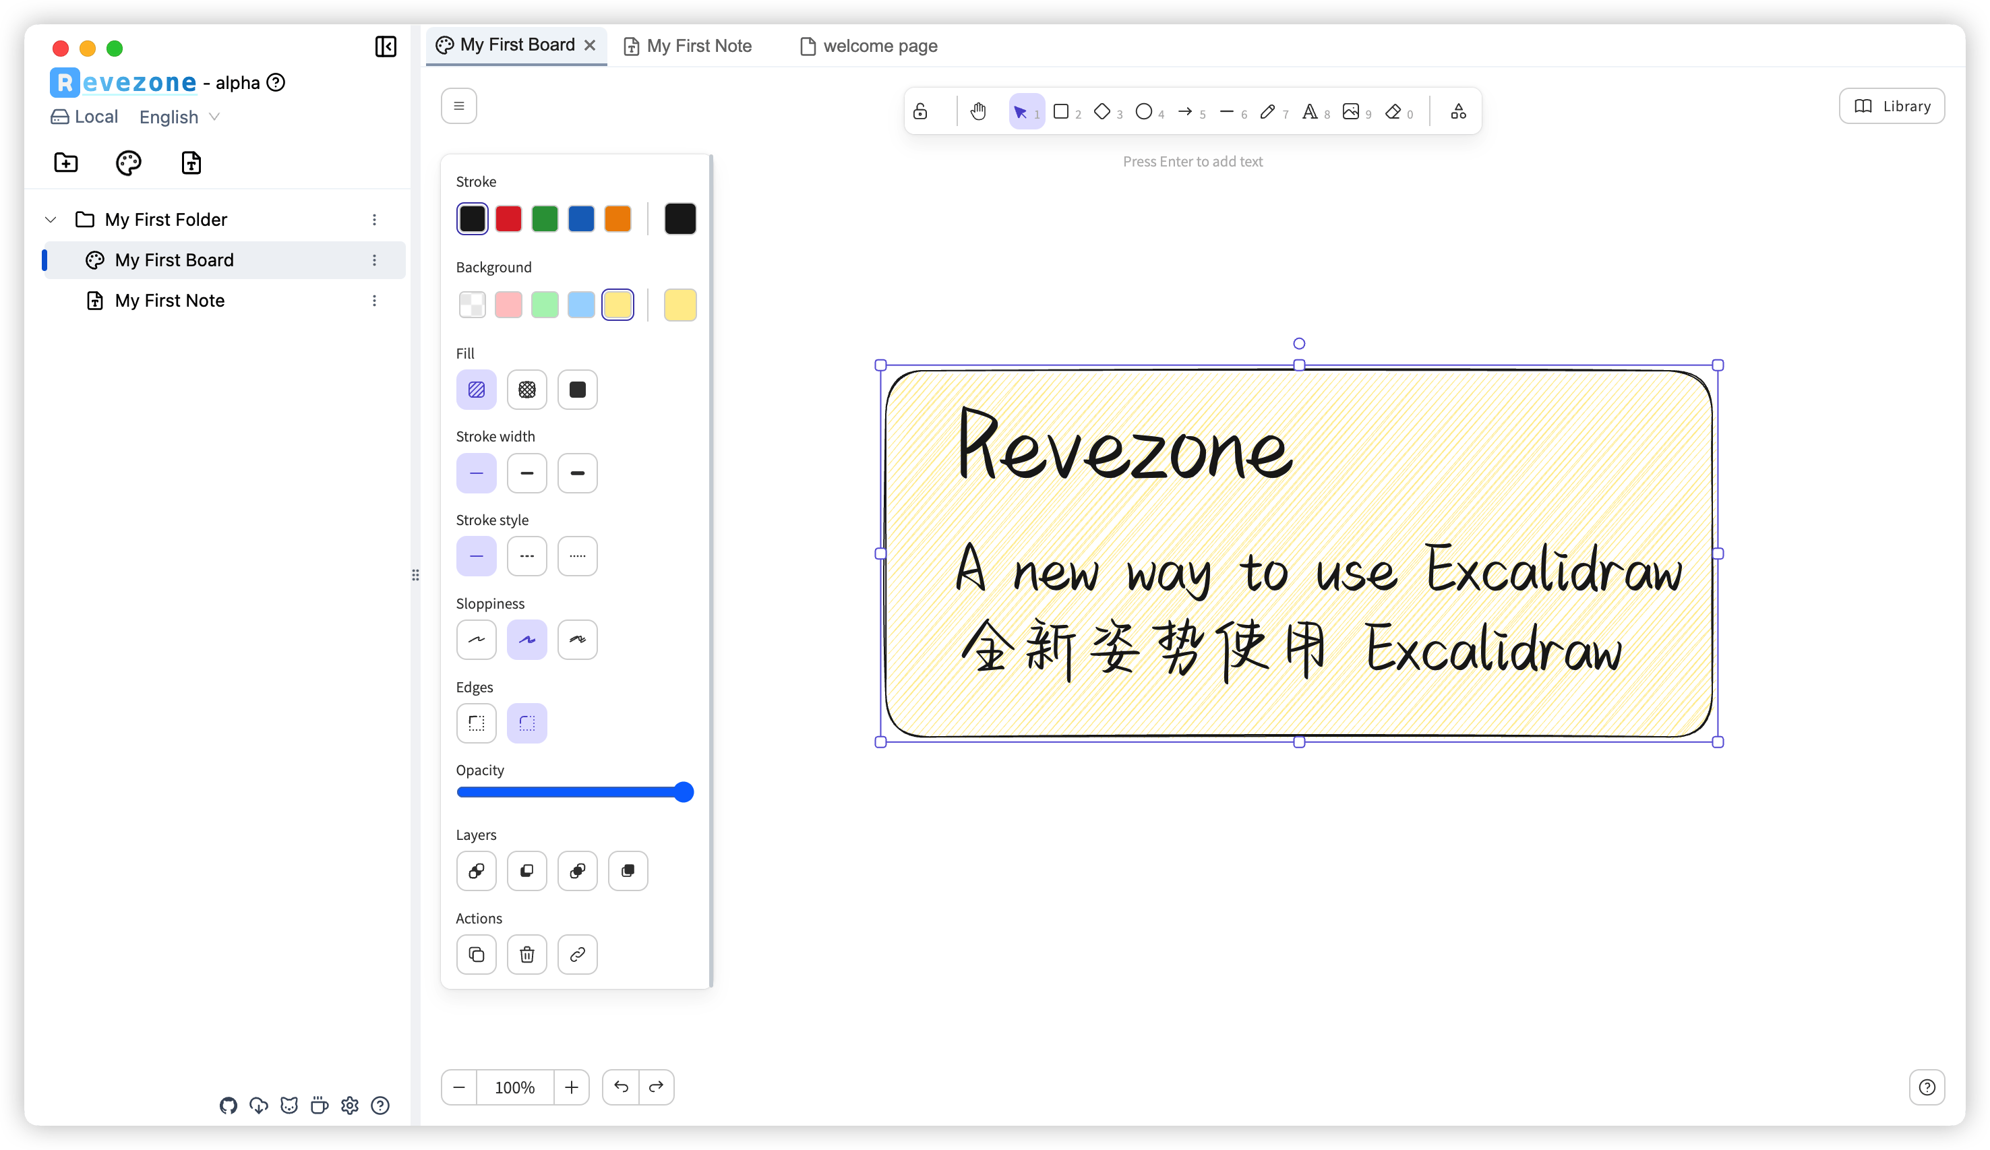Collapse the My First Folder tree
The height and width of the screenshot is (1150, 1990).
point(51,220)
